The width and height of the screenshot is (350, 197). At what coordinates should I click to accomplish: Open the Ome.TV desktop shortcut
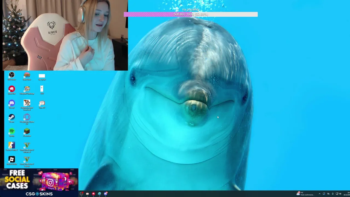tap(42, 105)
